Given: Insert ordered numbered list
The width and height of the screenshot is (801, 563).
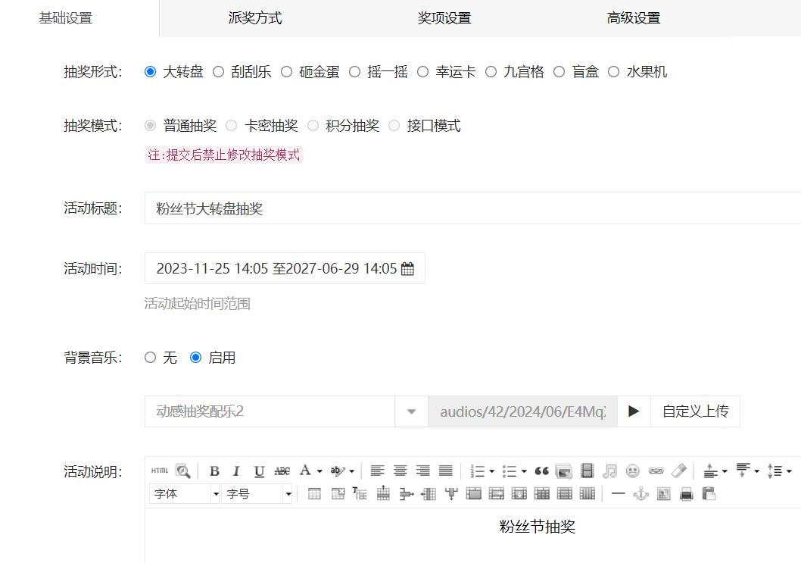Looking at the screenshot, I should coord(477,471).
